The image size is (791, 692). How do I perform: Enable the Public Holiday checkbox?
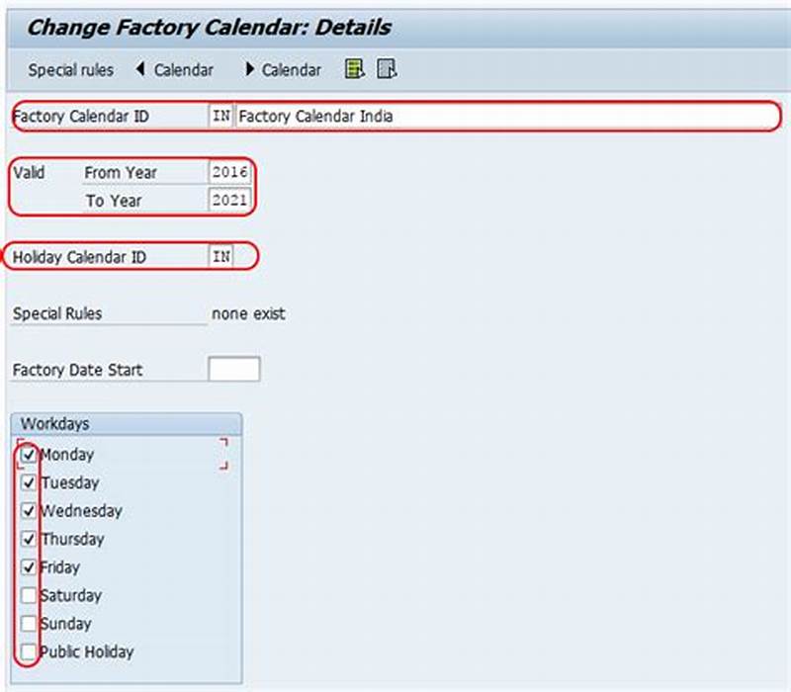click(30, 651)
